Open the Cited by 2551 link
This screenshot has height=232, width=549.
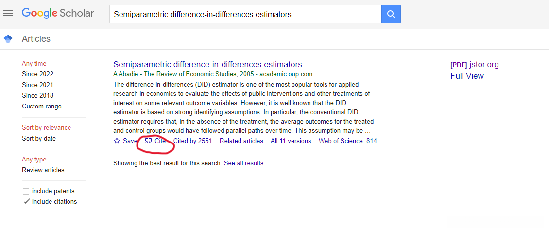point(192,141)
